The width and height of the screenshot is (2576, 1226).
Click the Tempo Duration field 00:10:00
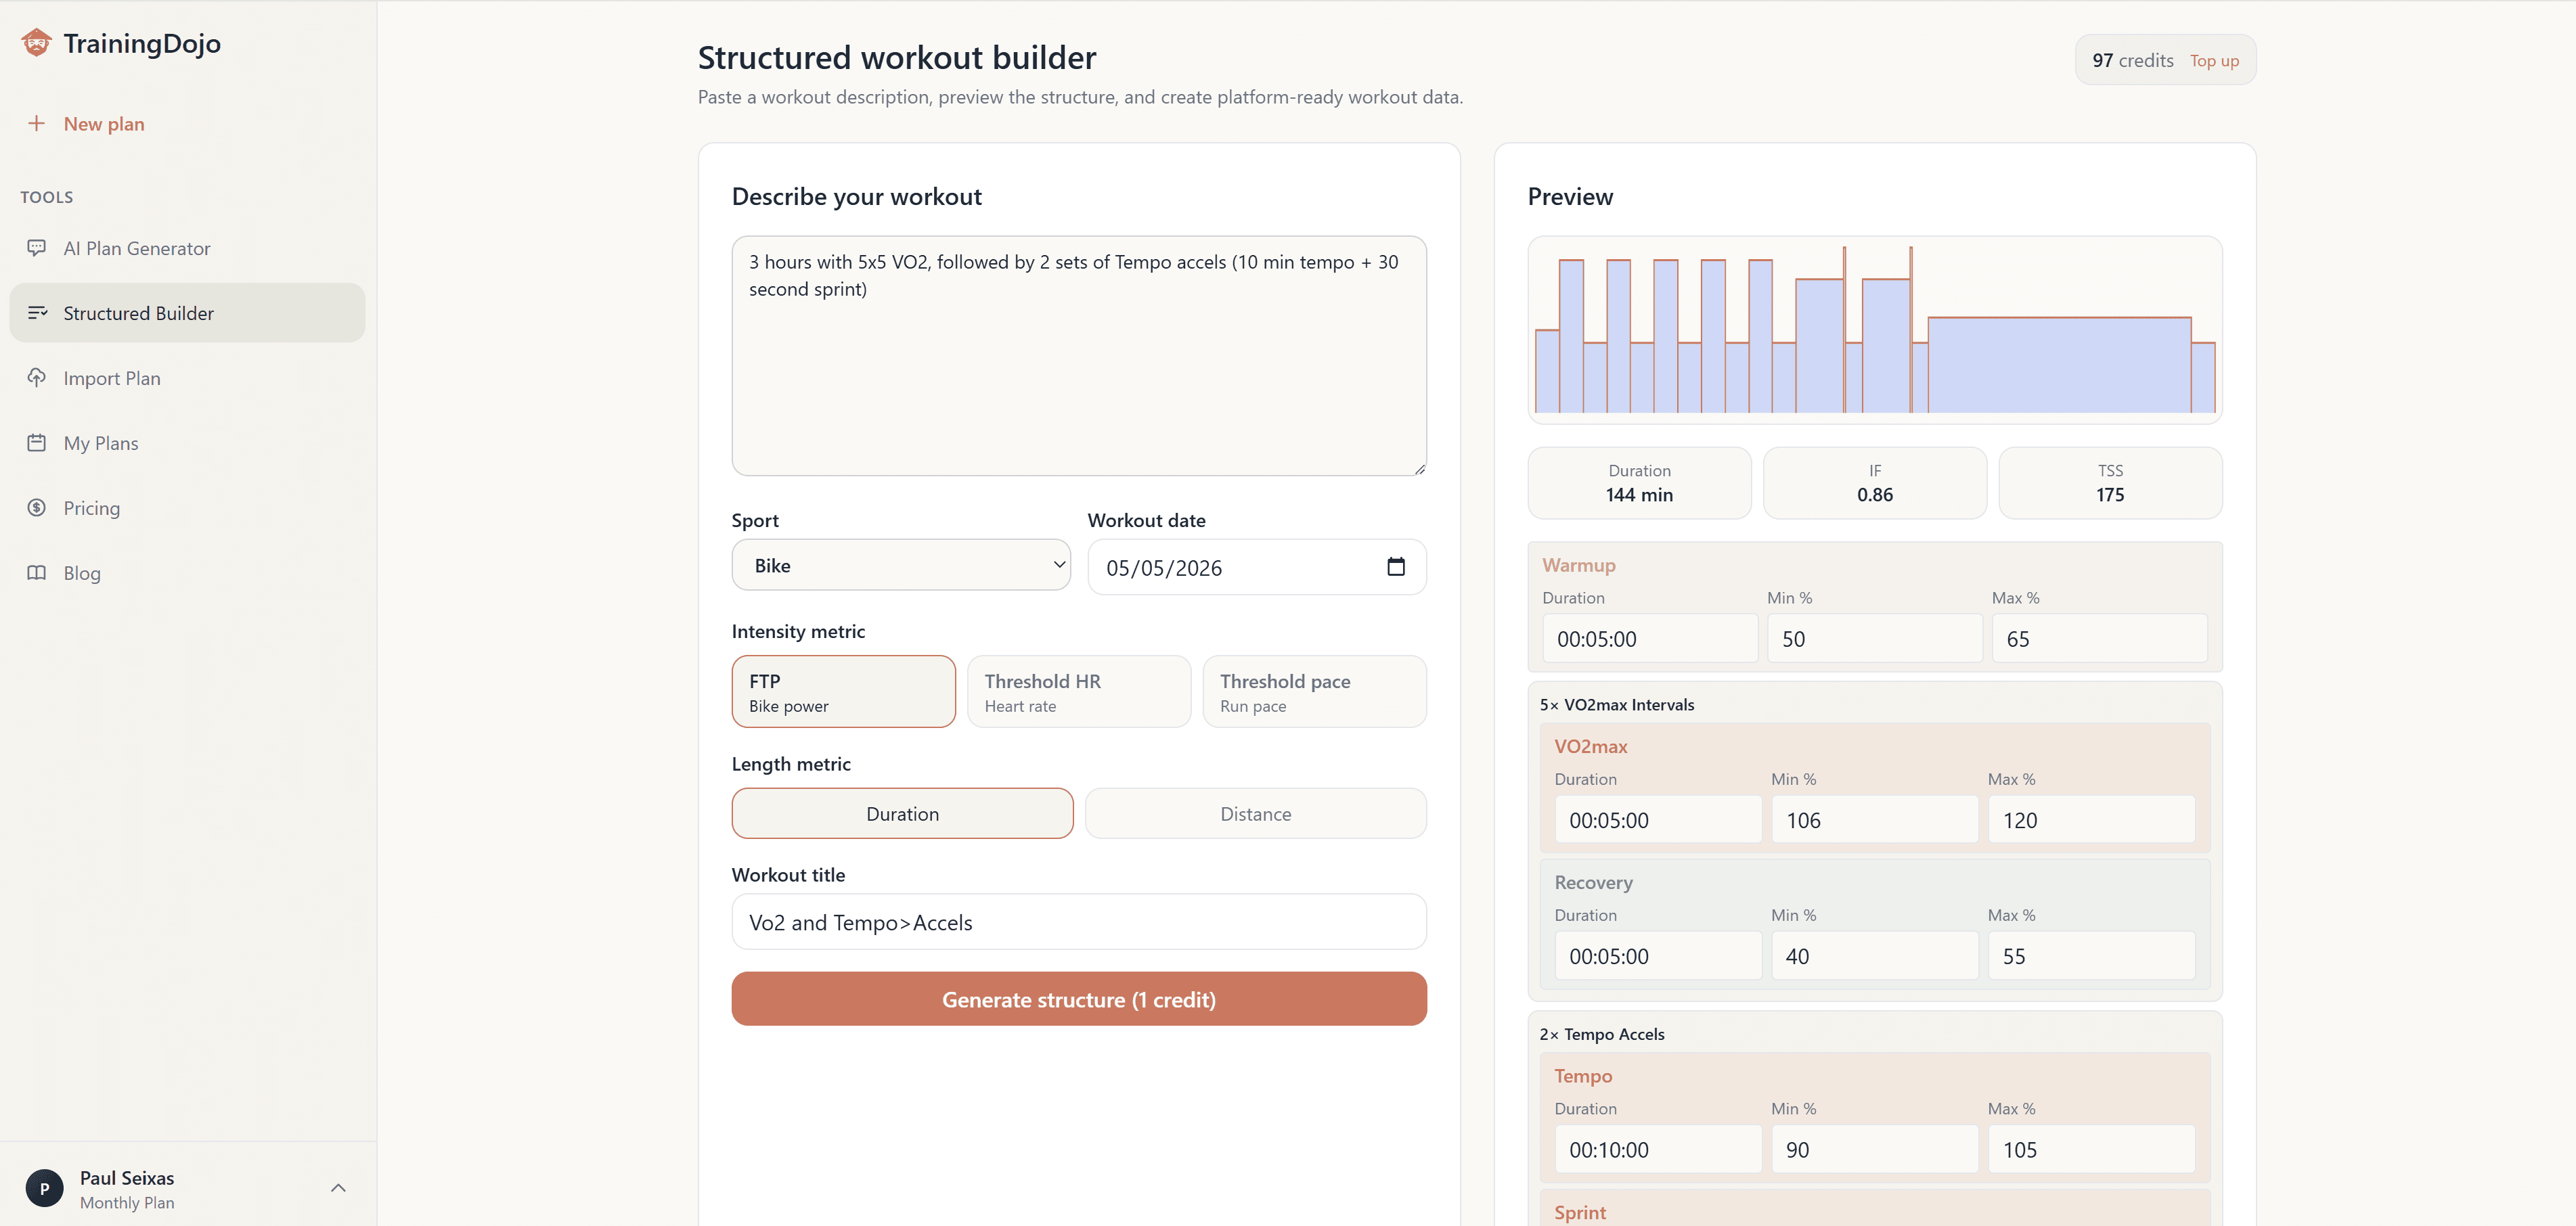click(x=1658, y=1149)
